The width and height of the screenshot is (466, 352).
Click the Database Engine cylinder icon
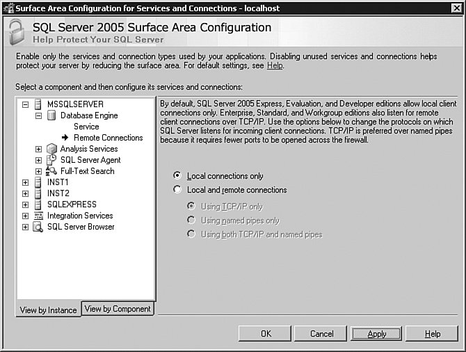[51, 115]
